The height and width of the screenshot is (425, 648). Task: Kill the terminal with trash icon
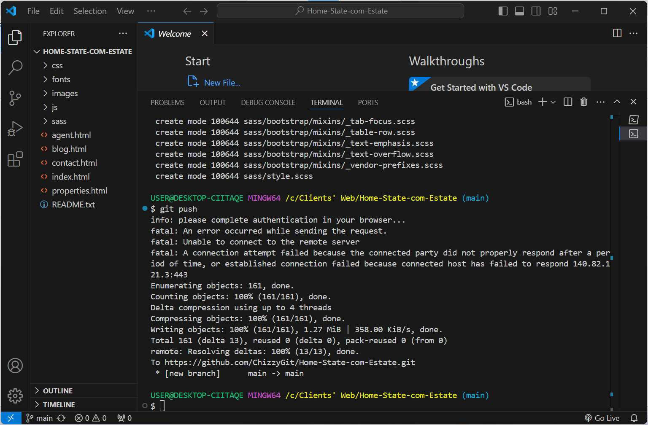point(583,102)
